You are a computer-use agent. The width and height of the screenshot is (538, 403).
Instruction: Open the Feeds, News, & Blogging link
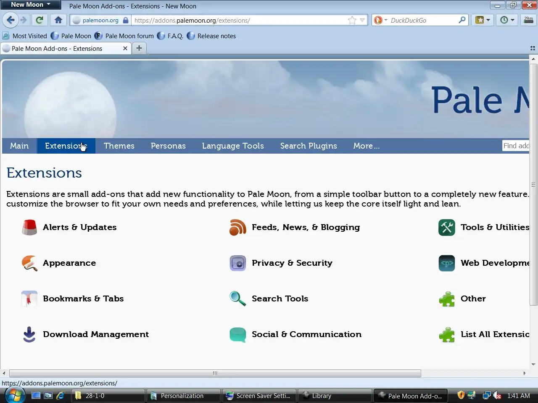coord(306,227)
